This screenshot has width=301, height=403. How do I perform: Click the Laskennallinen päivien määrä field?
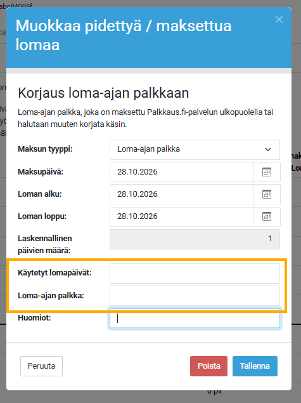tap(195, 239)
